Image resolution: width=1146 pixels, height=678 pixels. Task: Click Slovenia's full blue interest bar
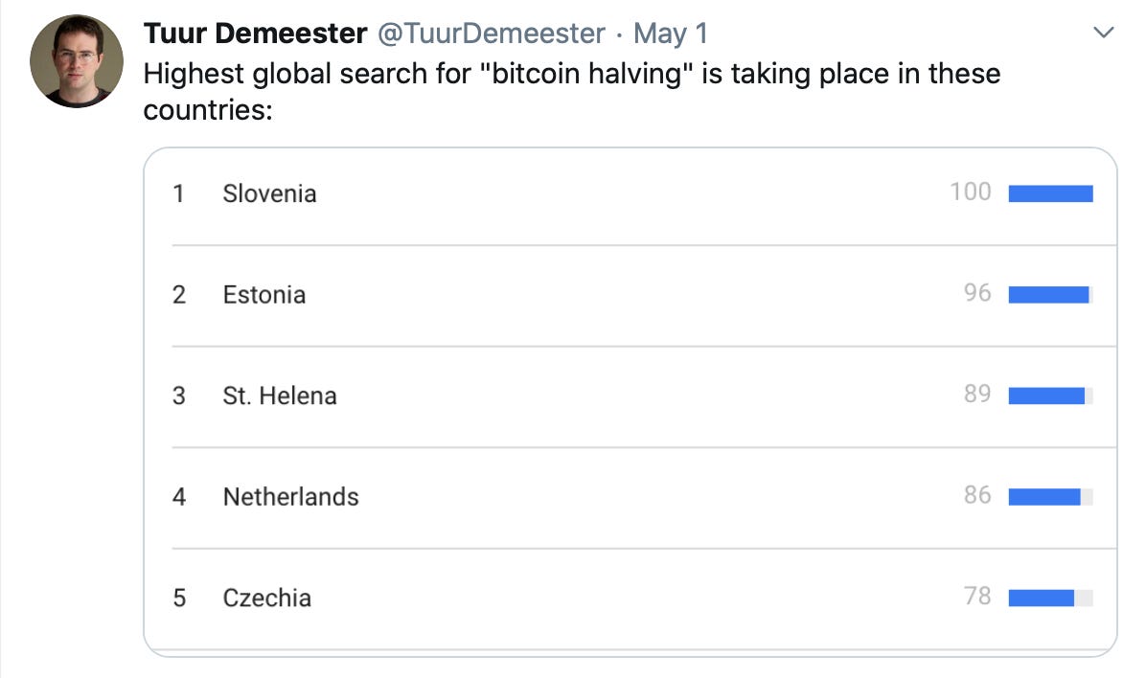click(x=1050, y=193)
